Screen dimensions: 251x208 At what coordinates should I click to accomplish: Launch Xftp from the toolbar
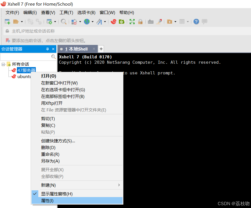(122, 22)
